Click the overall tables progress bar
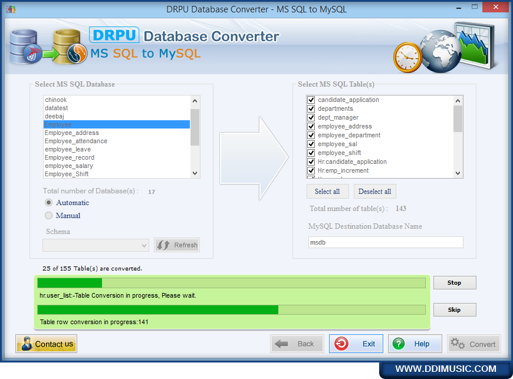 (x=231, y=283)
